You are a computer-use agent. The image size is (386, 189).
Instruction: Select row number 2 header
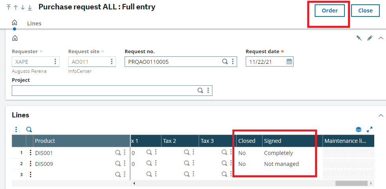click(x=19, y=164)
